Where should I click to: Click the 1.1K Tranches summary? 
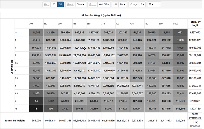(x=195, y=124)
